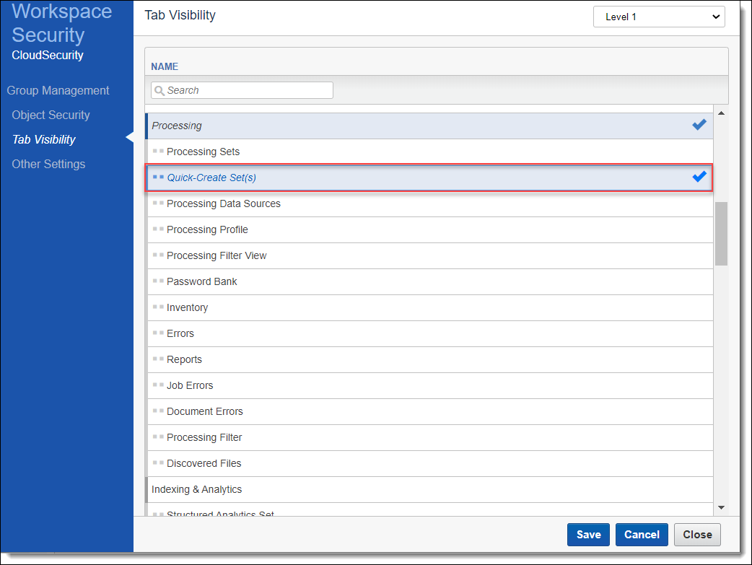Open the Level 1 dropdown

(658, 16)
